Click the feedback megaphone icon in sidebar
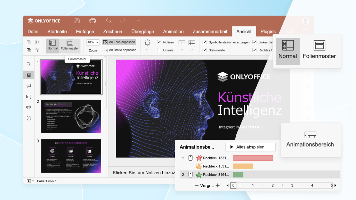The image size is (356, 200). click(29, 107)
